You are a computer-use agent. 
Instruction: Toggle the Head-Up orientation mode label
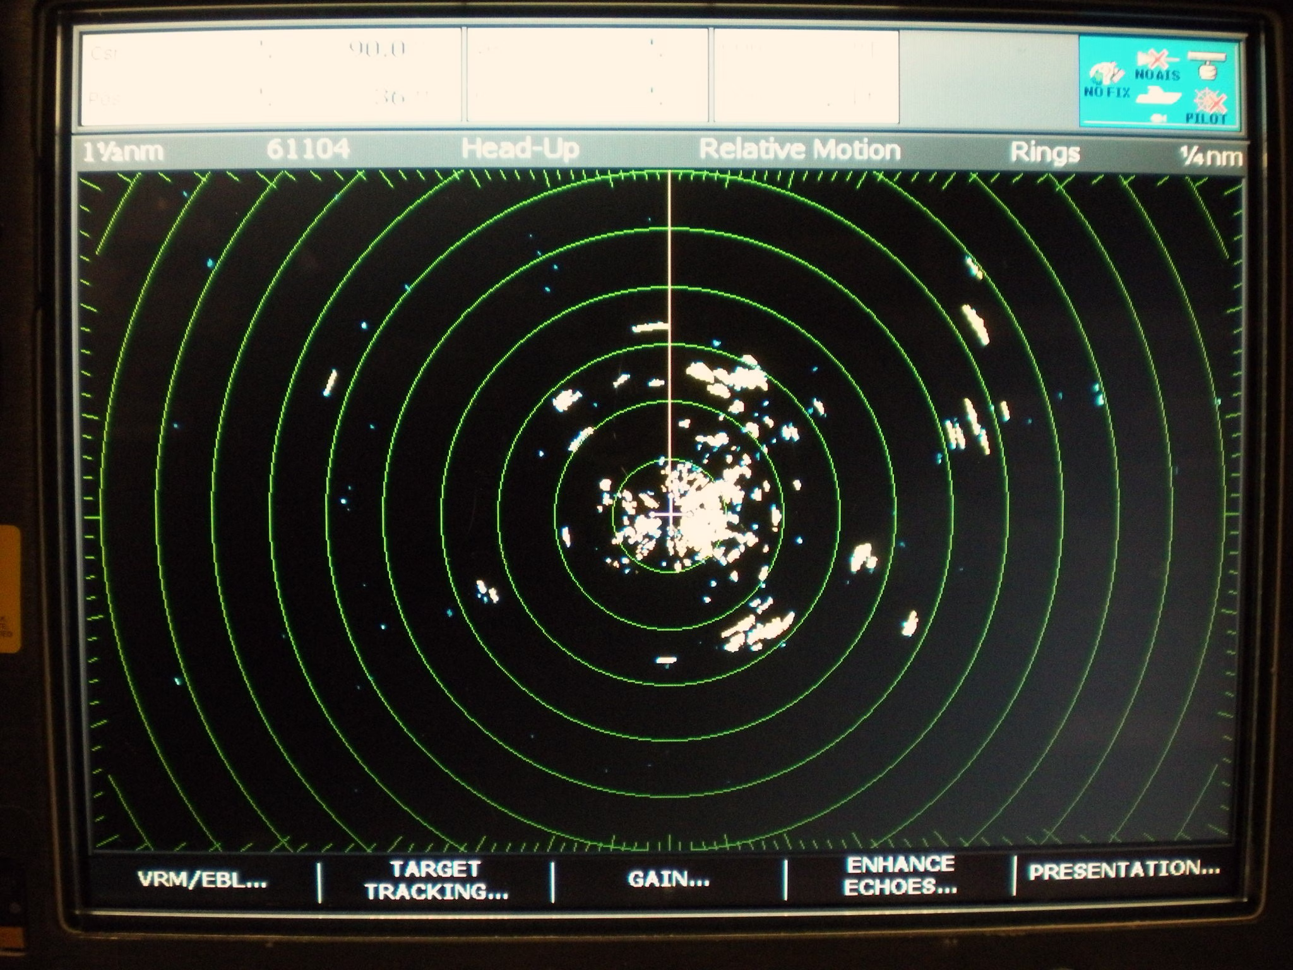click(x=520, y=149)
